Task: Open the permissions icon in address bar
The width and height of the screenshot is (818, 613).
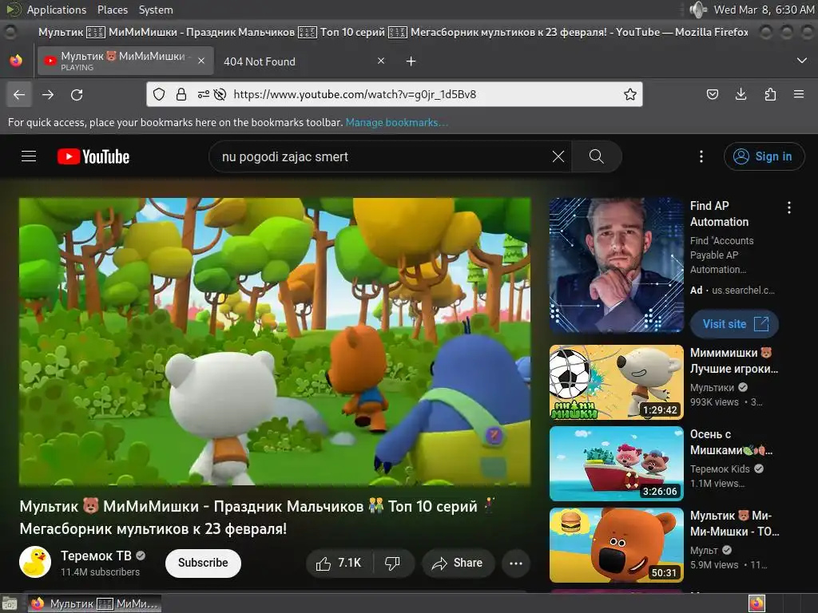Action: point(204,94)
